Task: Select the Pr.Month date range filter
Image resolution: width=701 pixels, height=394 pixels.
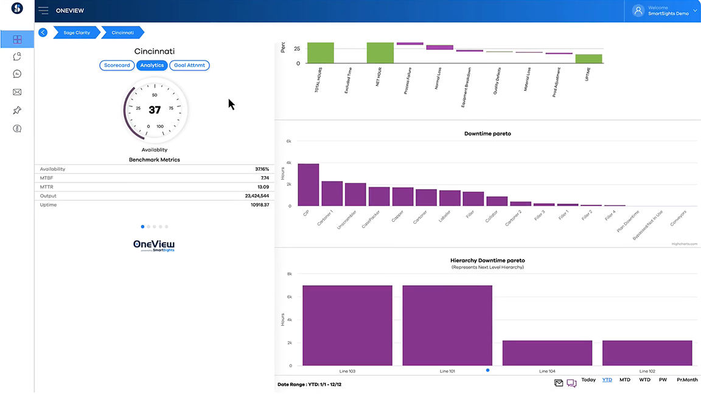Action: coord(687,380)
